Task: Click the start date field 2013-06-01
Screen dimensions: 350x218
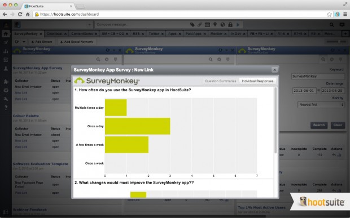Action: (x=304, y=91)
